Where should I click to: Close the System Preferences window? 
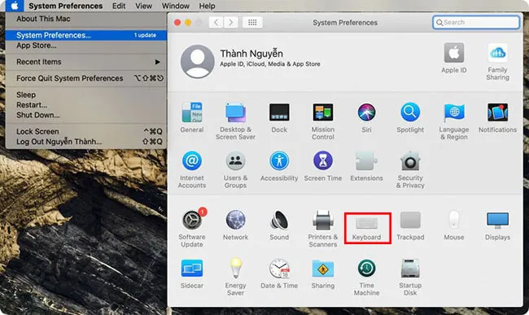[x=177, y=23]
